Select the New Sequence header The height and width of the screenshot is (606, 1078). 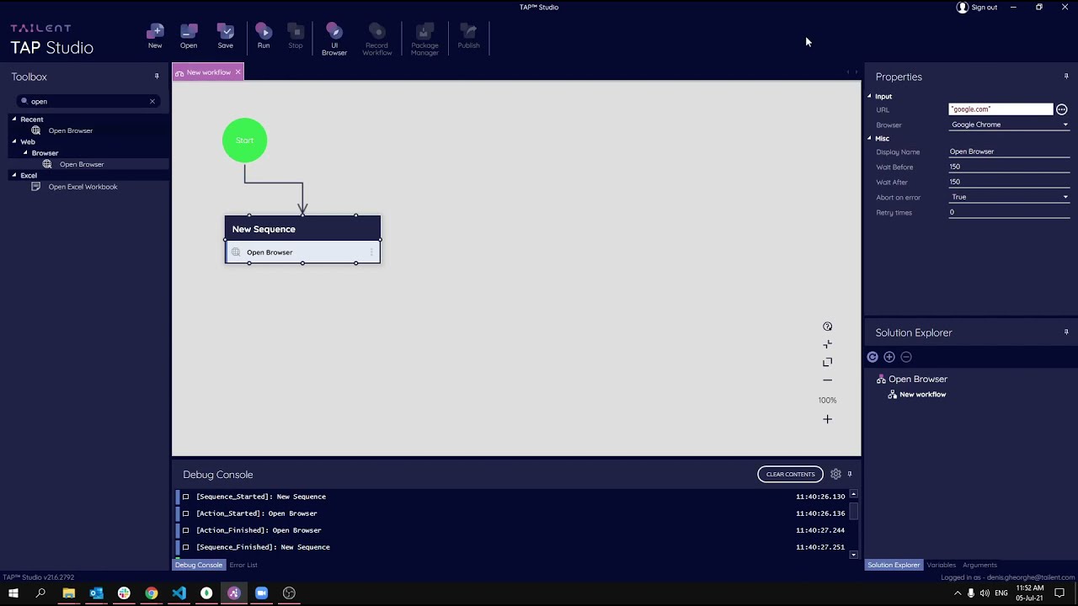(302, 229)
